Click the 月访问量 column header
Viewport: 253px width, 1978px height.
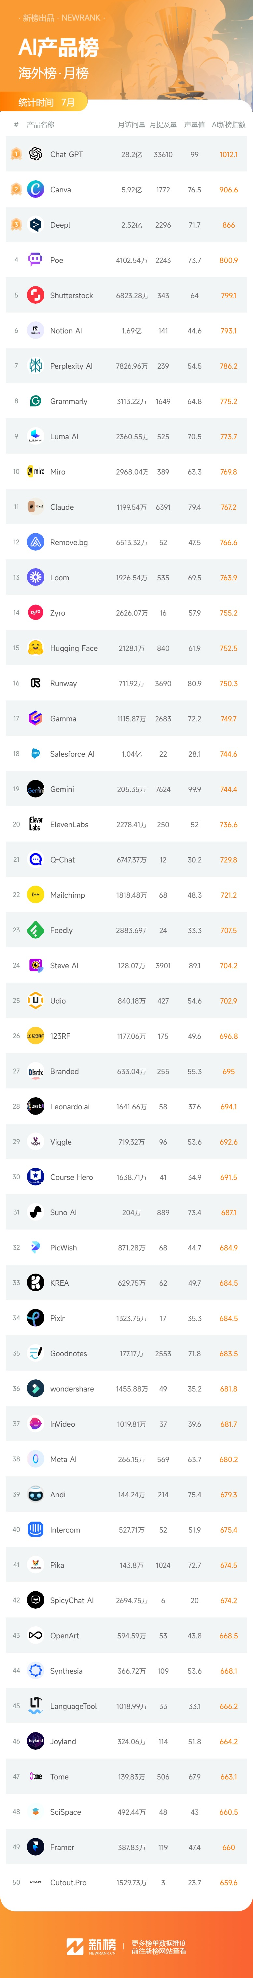131,124
